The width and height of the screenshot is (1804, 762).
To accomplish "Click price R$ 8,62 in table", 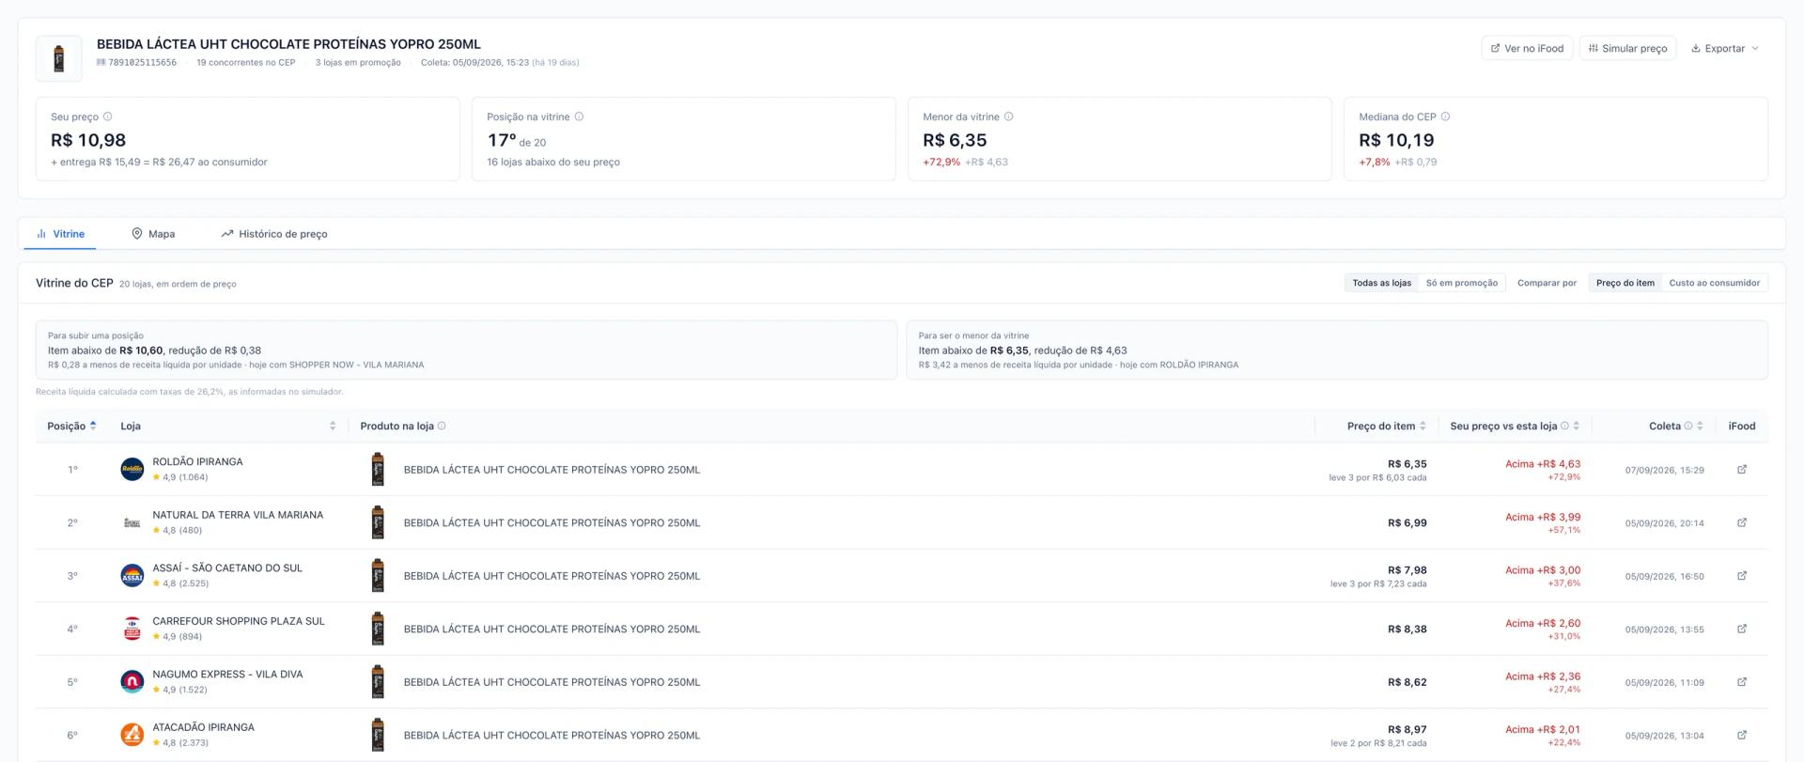I will tap(1407, 682).
